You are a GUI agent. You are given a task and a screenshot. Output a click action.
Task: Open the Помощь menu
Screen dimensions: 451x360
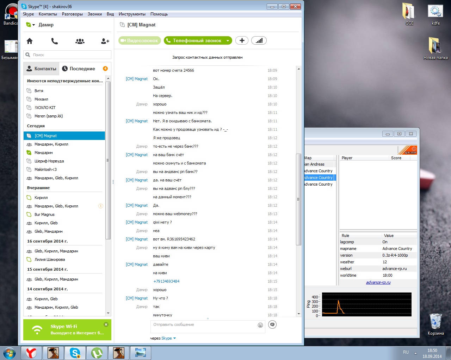click(159, 14)
